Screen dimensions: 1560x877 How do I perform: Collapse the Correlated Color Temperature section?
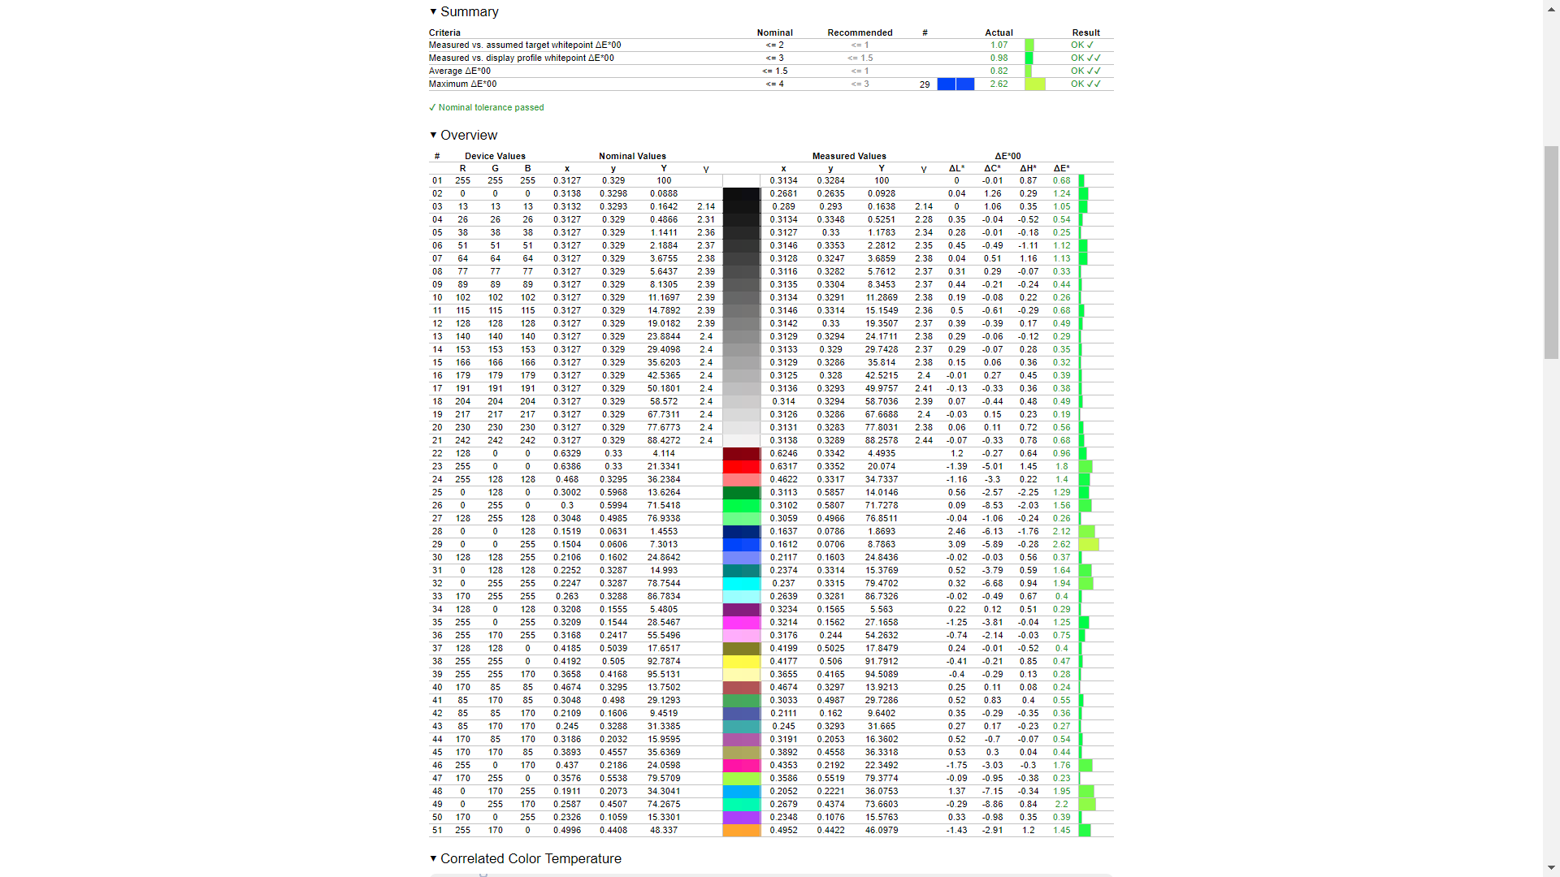525,859
